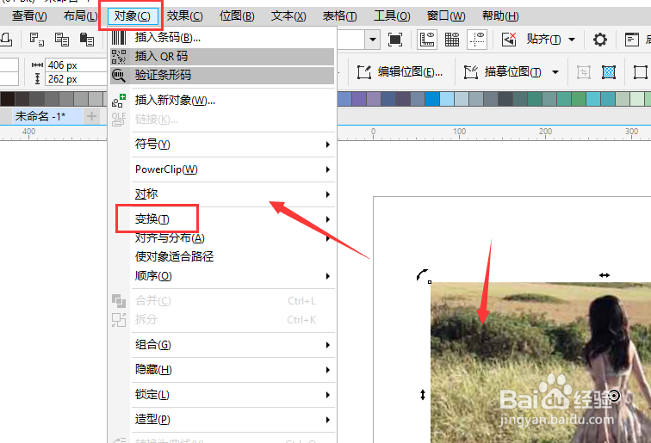Click the rotation handle at the image's top-left corner
Screen dimensions: 651x443
(x=423, y=274)
